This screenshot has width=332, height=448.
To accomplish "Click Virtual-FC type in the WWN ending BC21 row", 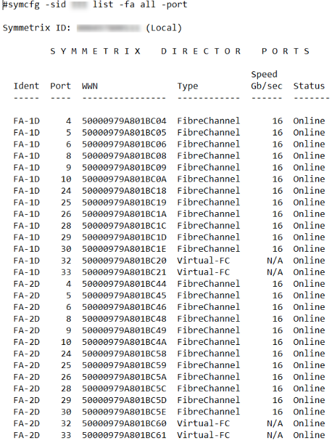I will (203, 272).
